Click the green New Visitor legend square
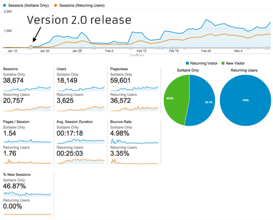 223,63
